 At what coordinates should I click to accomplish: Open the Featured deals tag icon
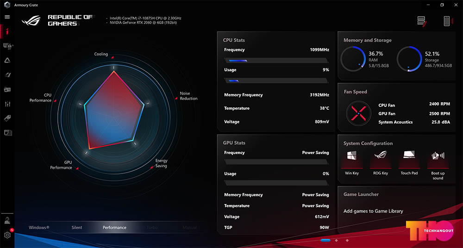7,118
